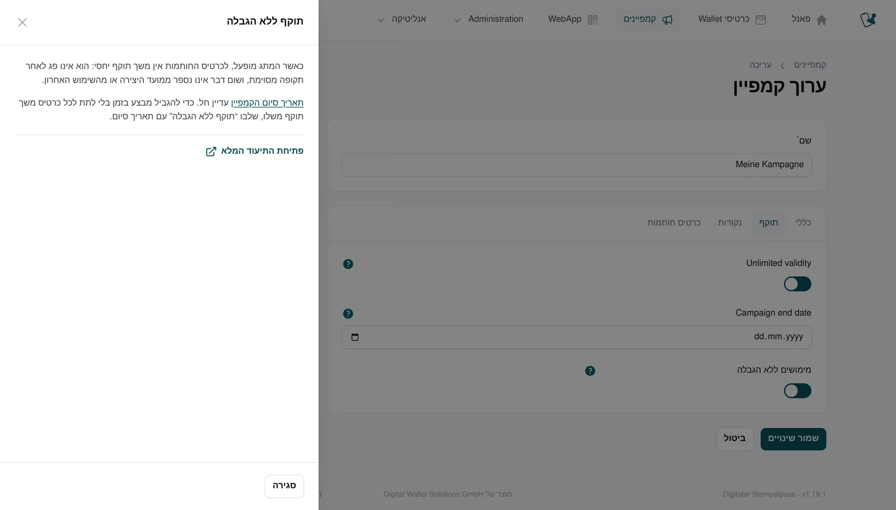Click the עריכה breadcrumb text
The image size is (896, 510).
tap(760, 65)
